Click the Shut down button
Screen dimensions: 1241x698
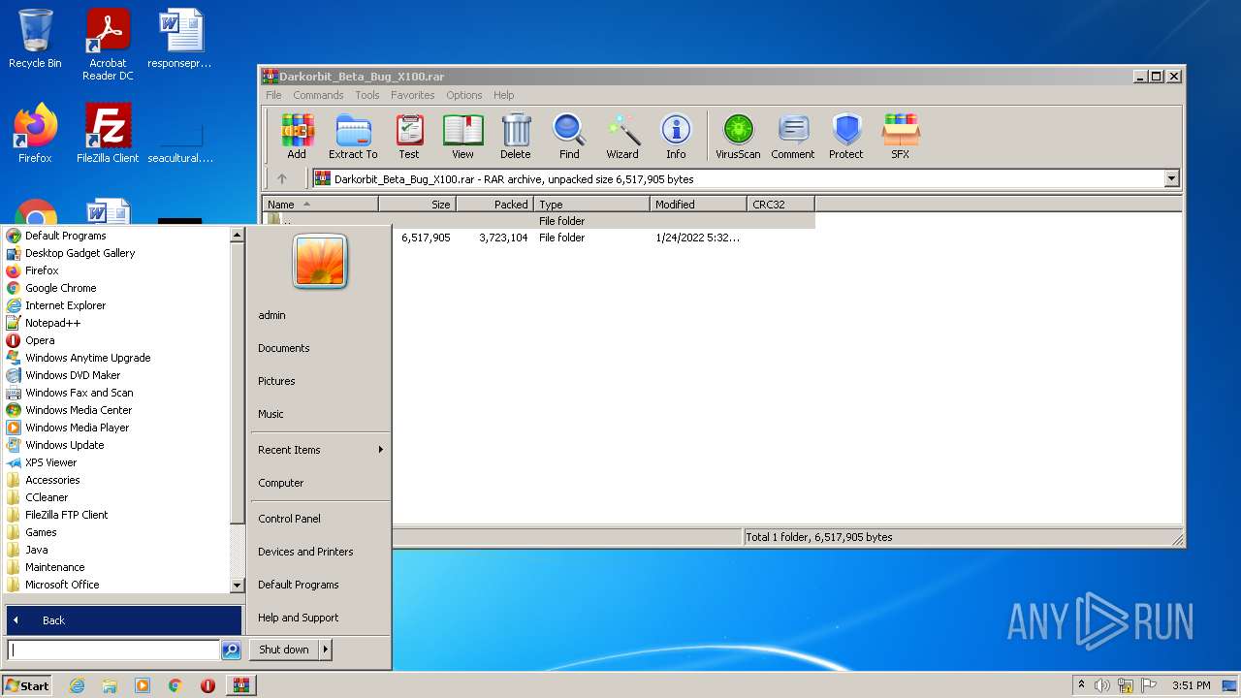point(283,650)
